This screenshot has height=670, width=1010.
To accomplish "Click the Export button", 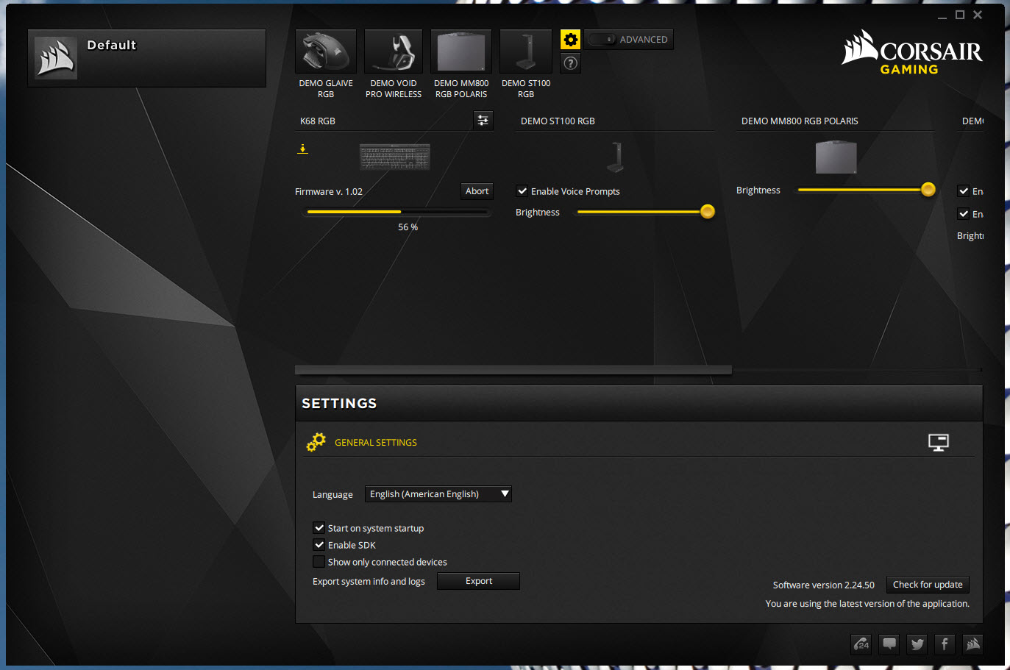I will tap(479, 581).
